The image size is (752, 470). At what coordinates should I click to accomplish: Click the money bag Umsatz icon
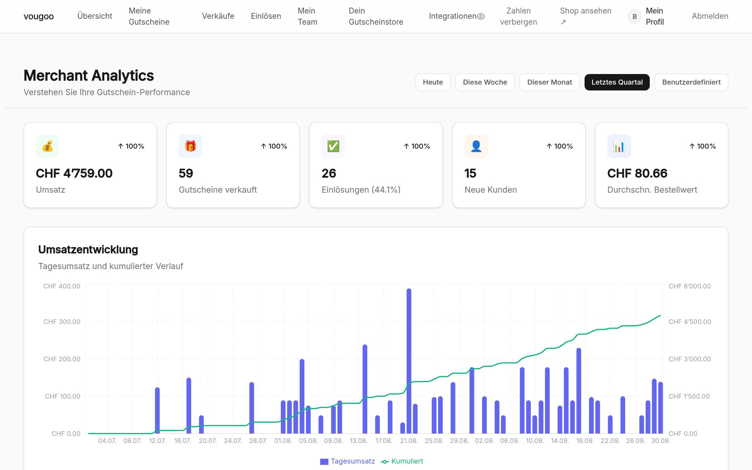(48, 146)
